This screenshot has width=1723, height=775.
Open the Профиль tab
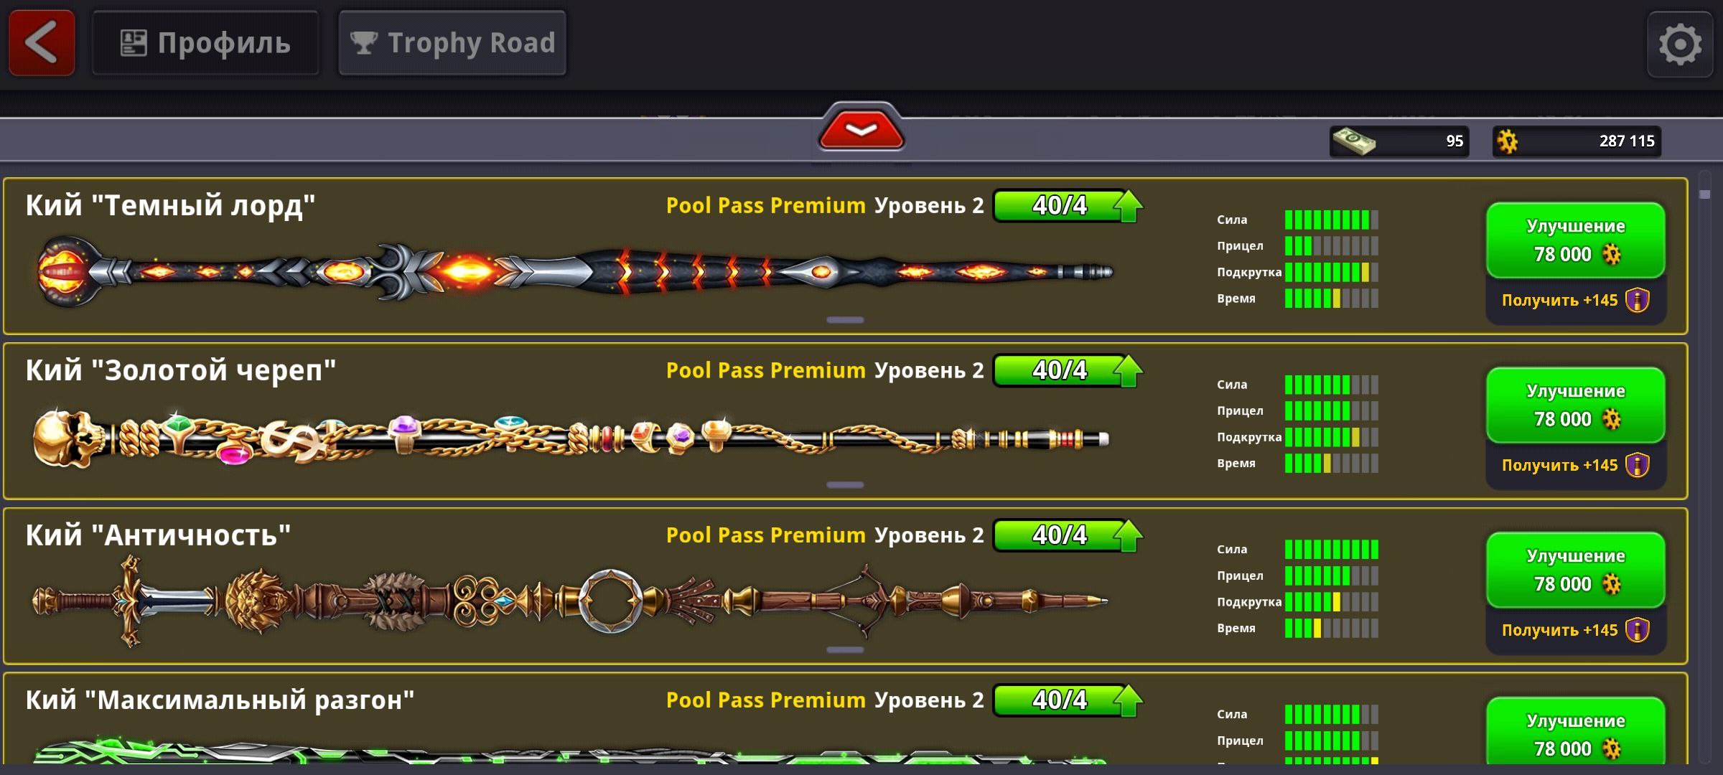point(205,43)
